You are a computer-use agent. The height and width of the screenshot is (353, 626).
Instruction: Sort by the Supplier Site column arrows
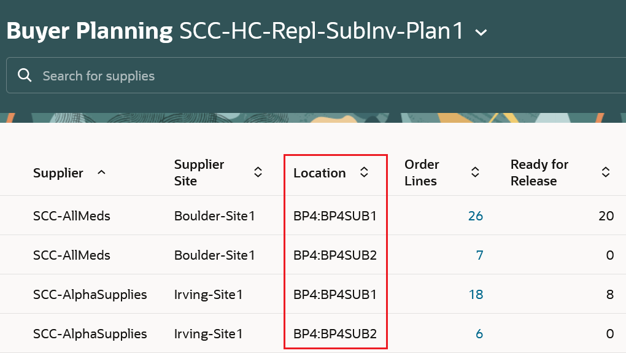click(258, 173)
